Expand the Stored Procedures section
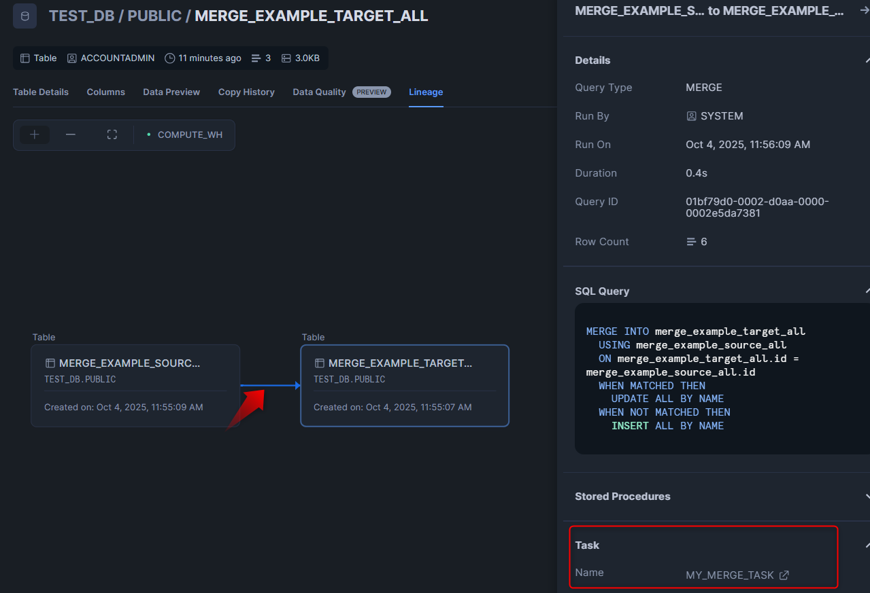The image size is (870, 593). [867, 497]
